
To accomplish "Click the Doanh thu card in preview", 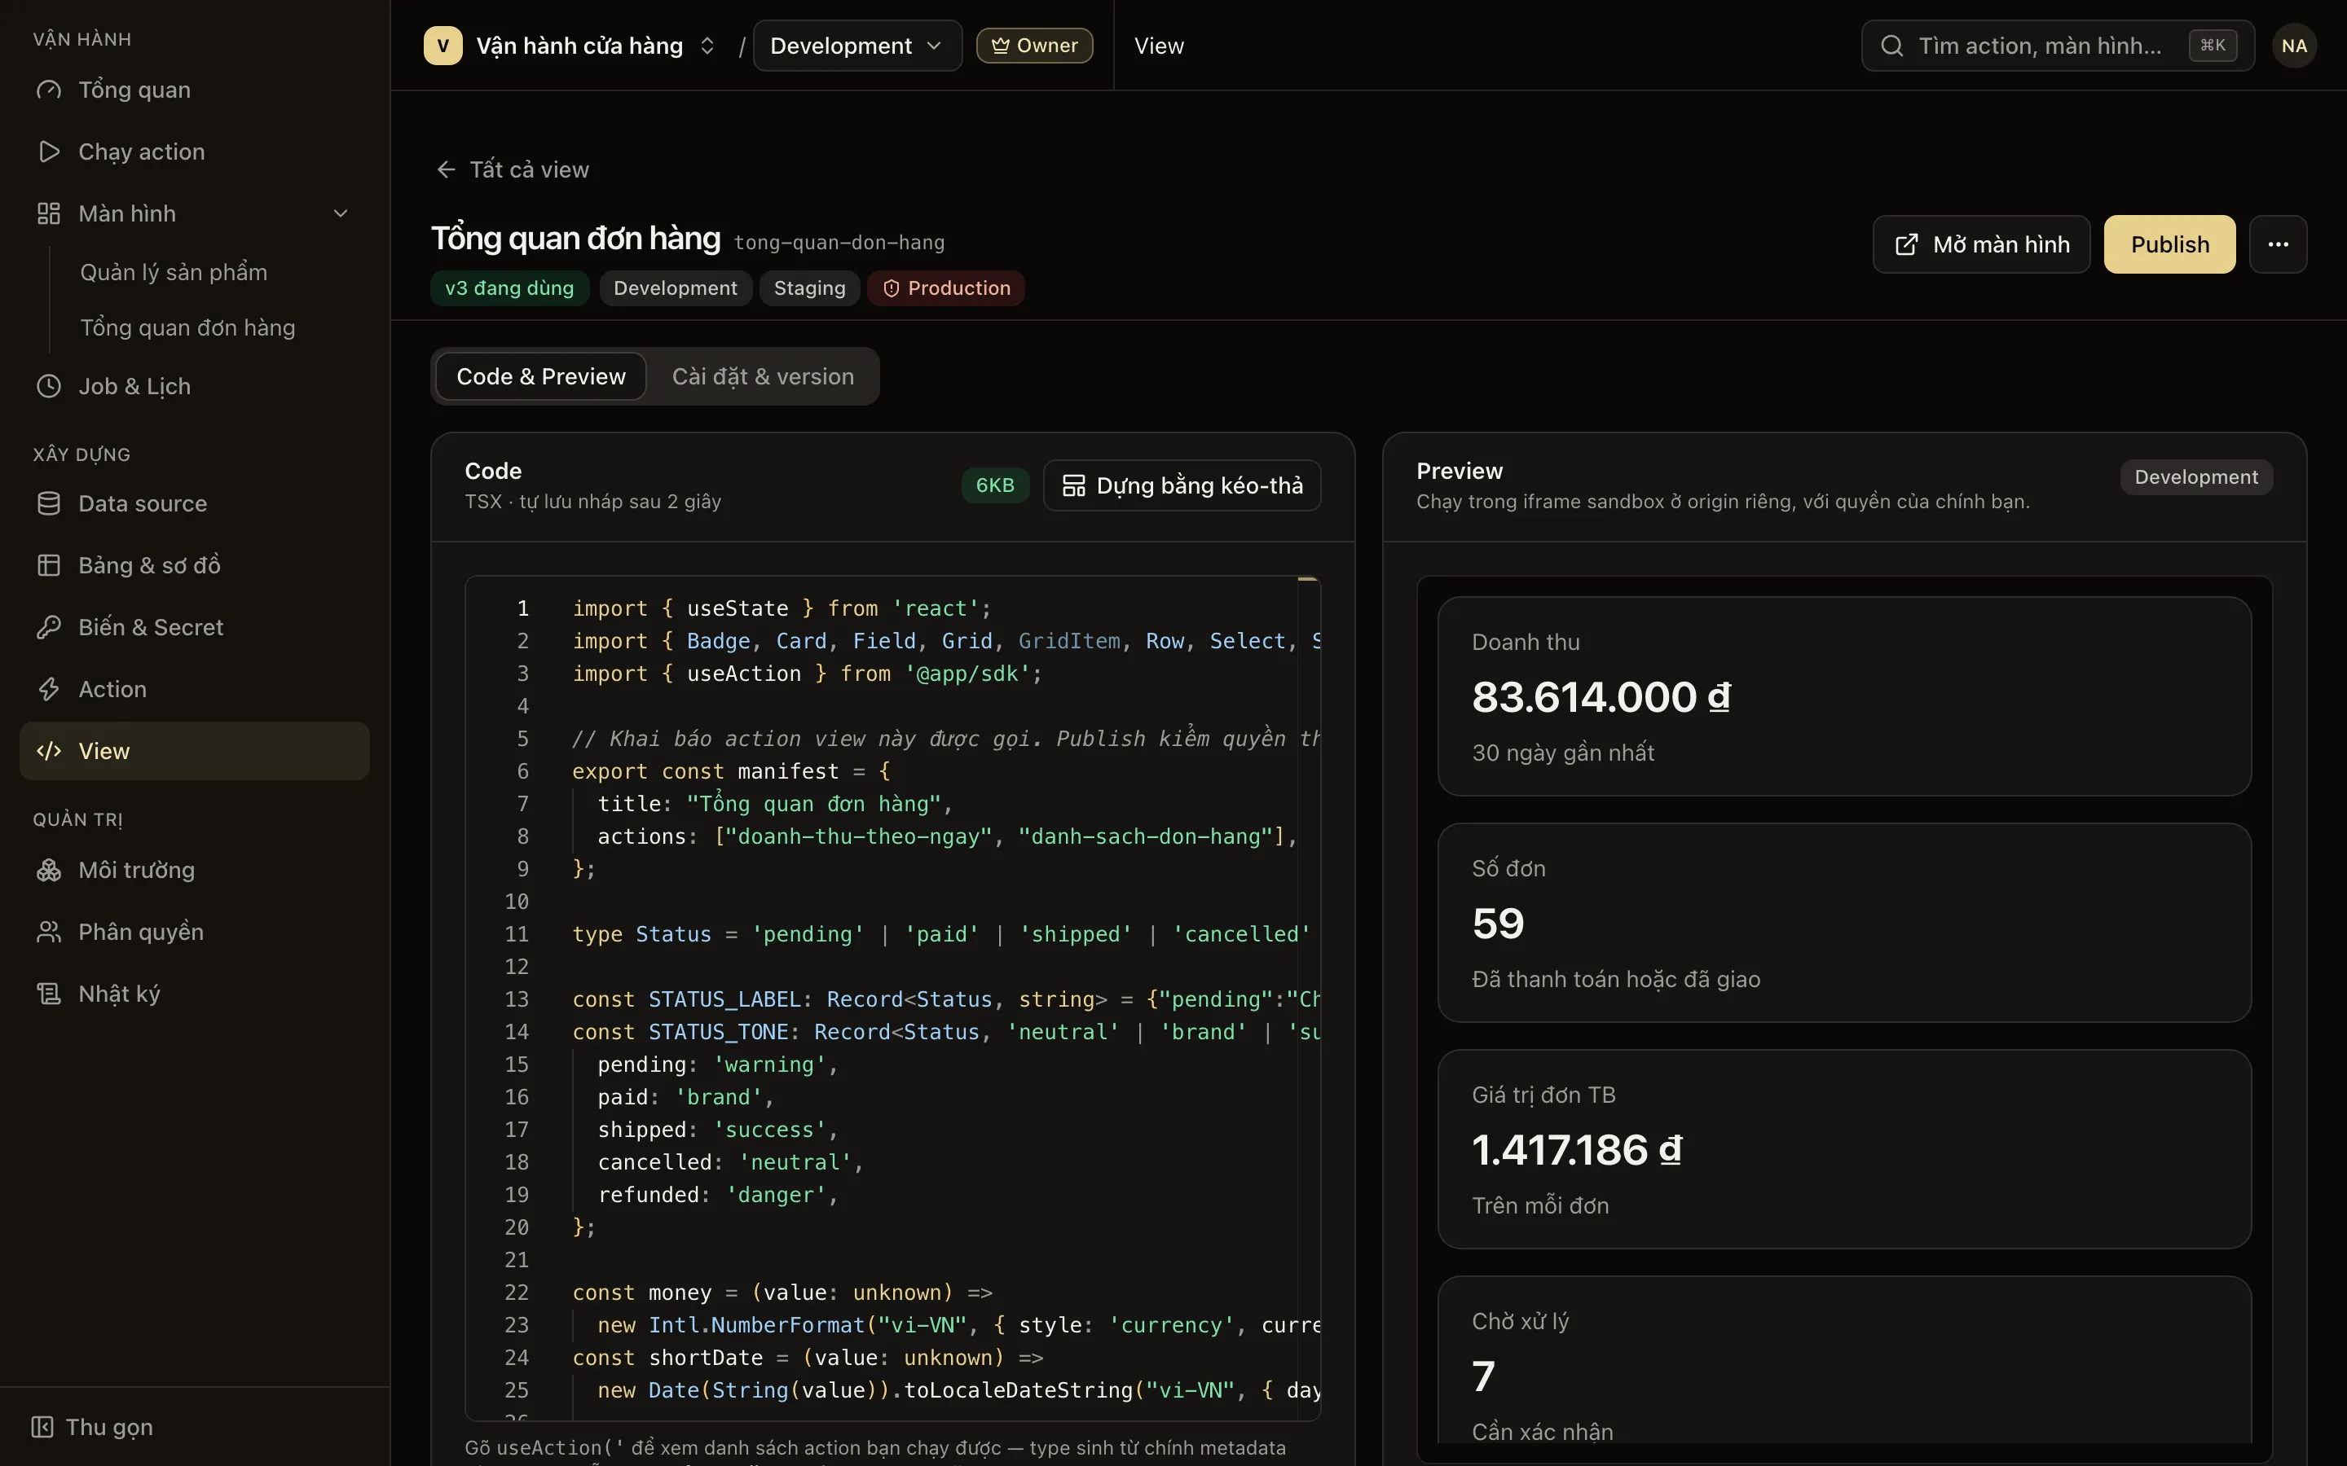I will click(1843, 696).
